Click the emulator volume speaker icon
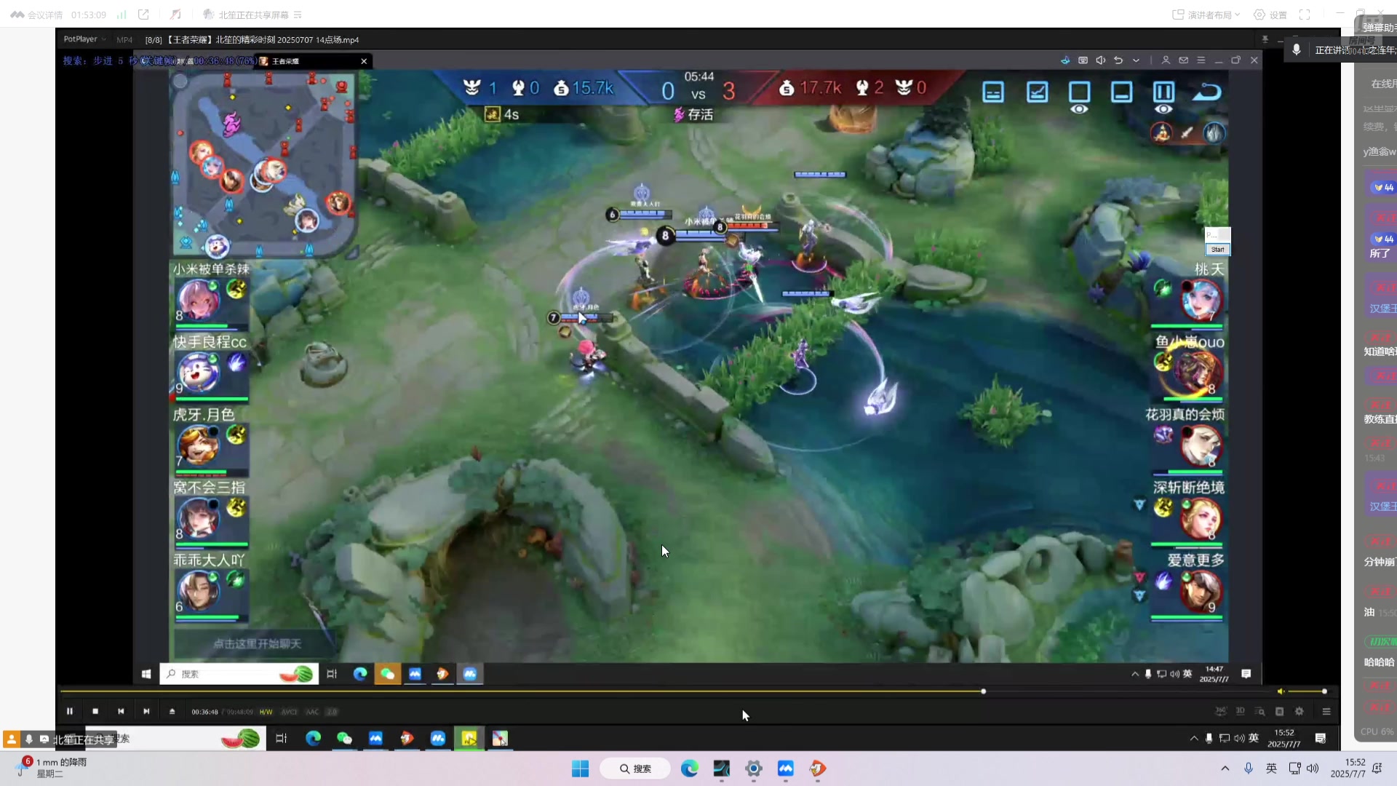This screenshot has height=786, width=1397. [x=1101, y=60]
